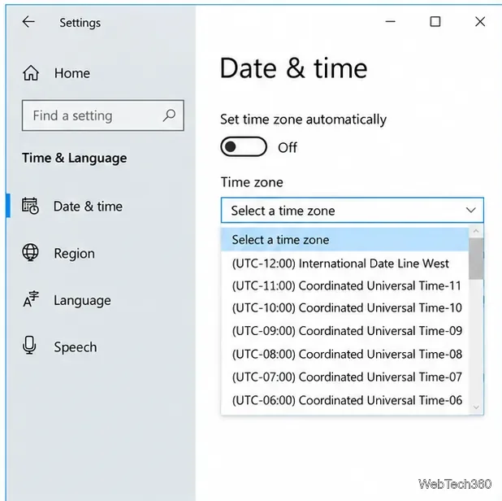
Task: Select (UTC-12:00) International Date Line West
Action: pos(344,264)
